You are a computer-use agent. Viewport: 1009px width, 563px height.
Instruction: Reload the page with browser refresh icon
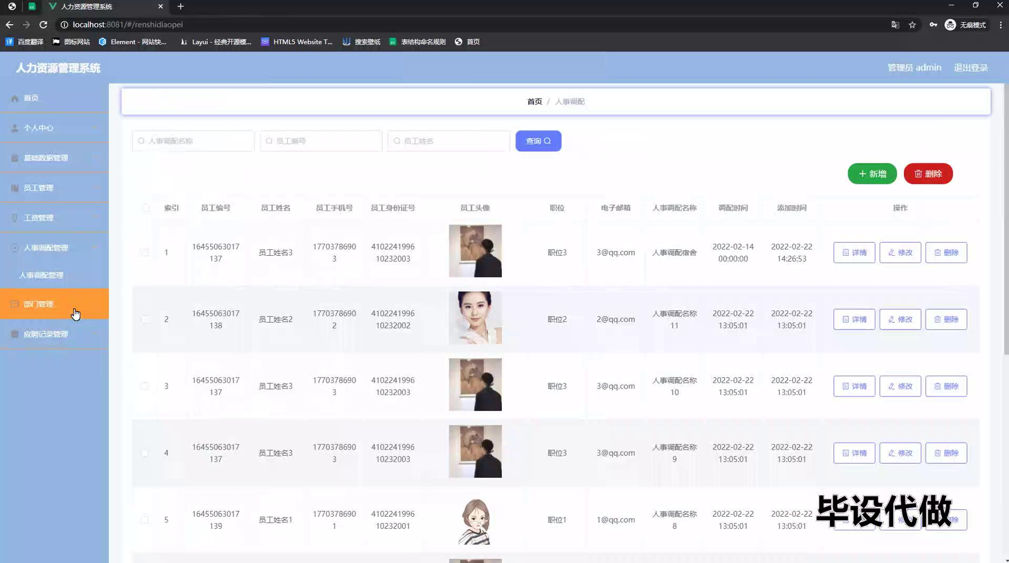coord(43,25)
